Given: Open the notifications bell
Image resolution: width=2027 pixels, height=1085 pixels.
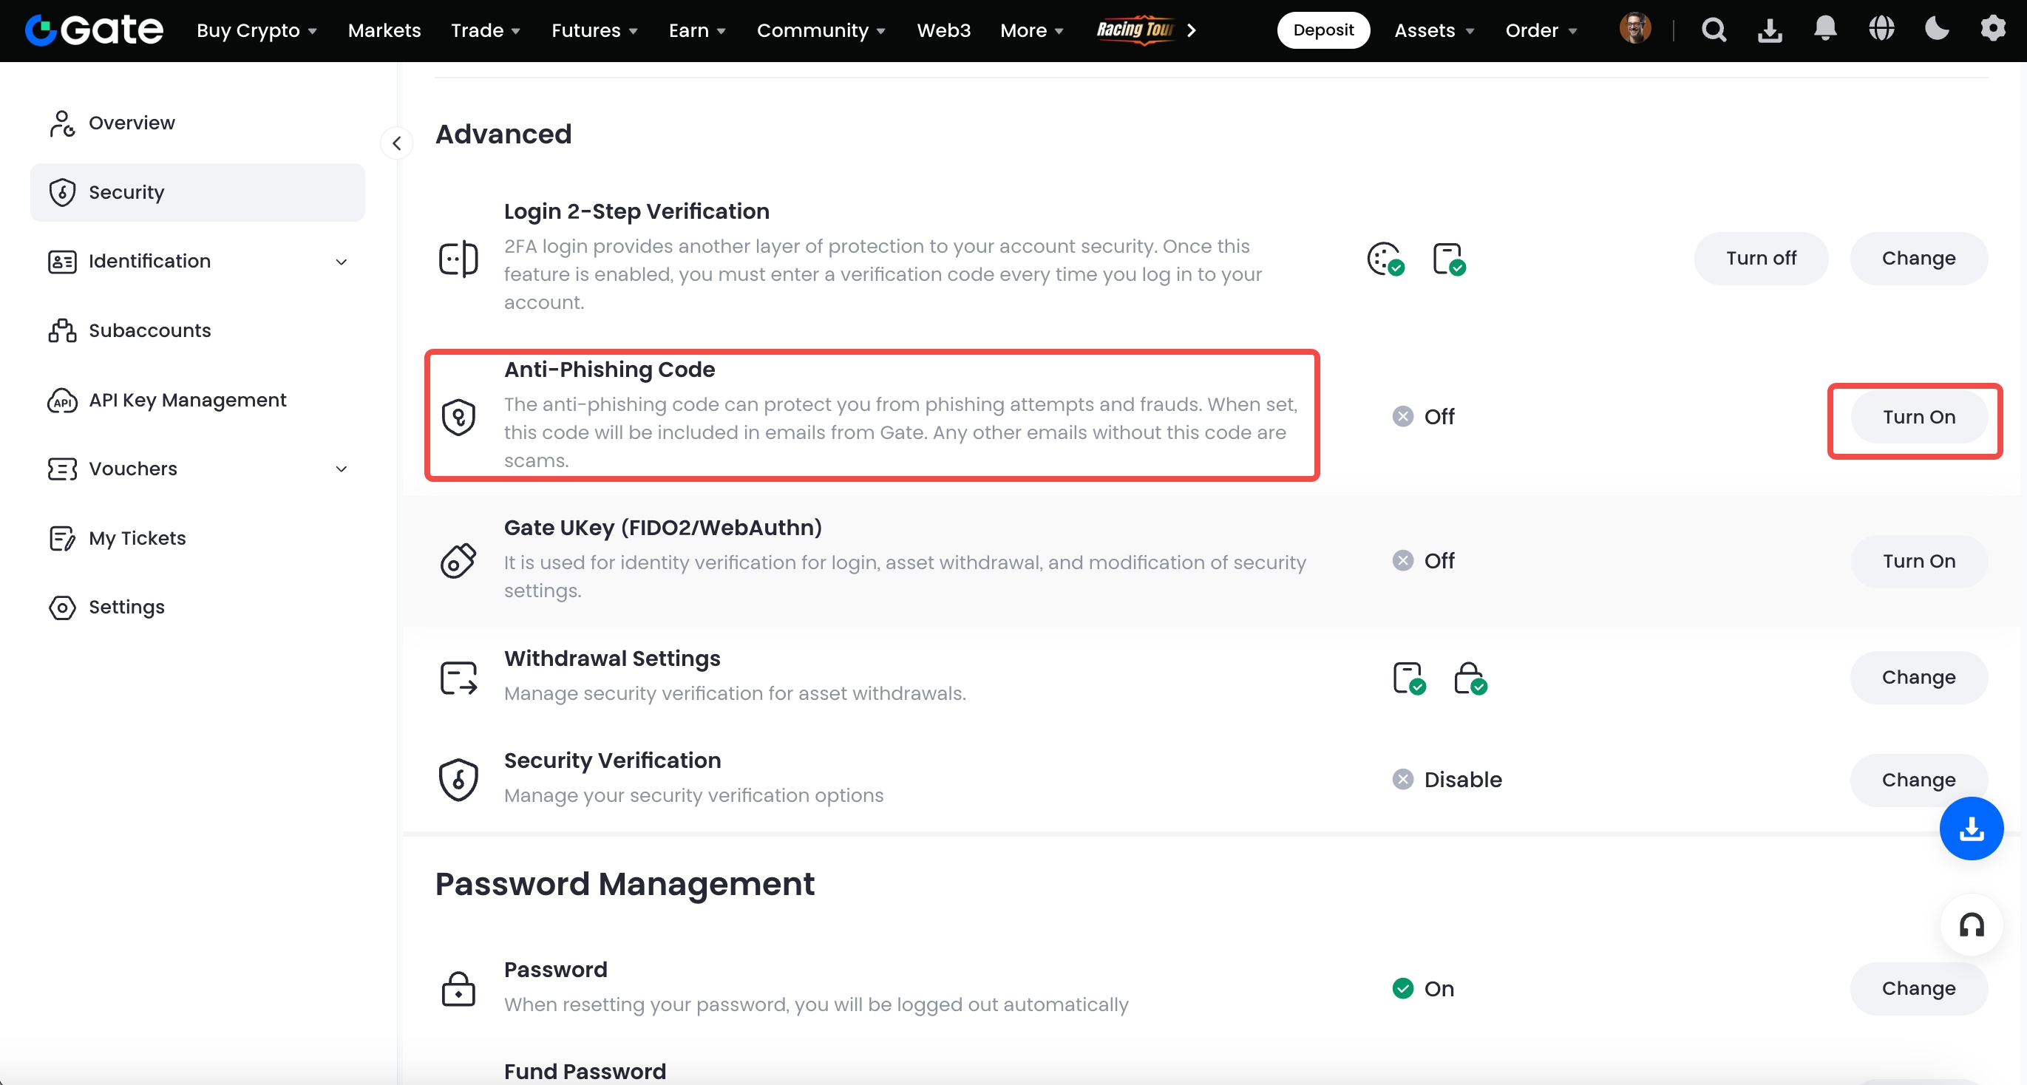Looking at the screenshot, I should point(1824,29).
